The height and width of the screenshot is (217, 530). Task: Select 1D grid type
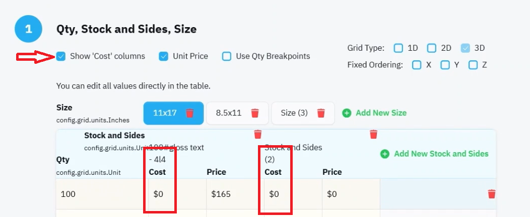point(399,48)
